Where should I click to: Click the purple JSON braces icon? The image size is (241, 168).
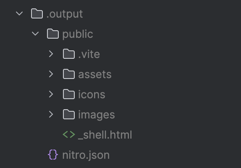click(53, 155)
